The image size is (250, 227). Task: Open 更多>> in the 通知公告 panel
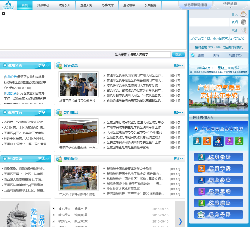click(44, 65)
